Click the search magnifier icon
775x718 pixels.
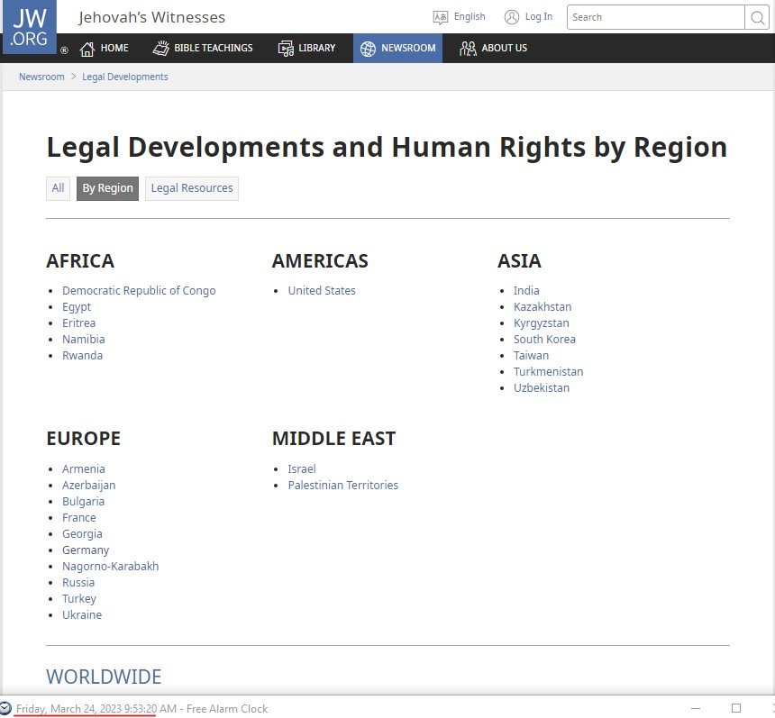click(757, 18)
